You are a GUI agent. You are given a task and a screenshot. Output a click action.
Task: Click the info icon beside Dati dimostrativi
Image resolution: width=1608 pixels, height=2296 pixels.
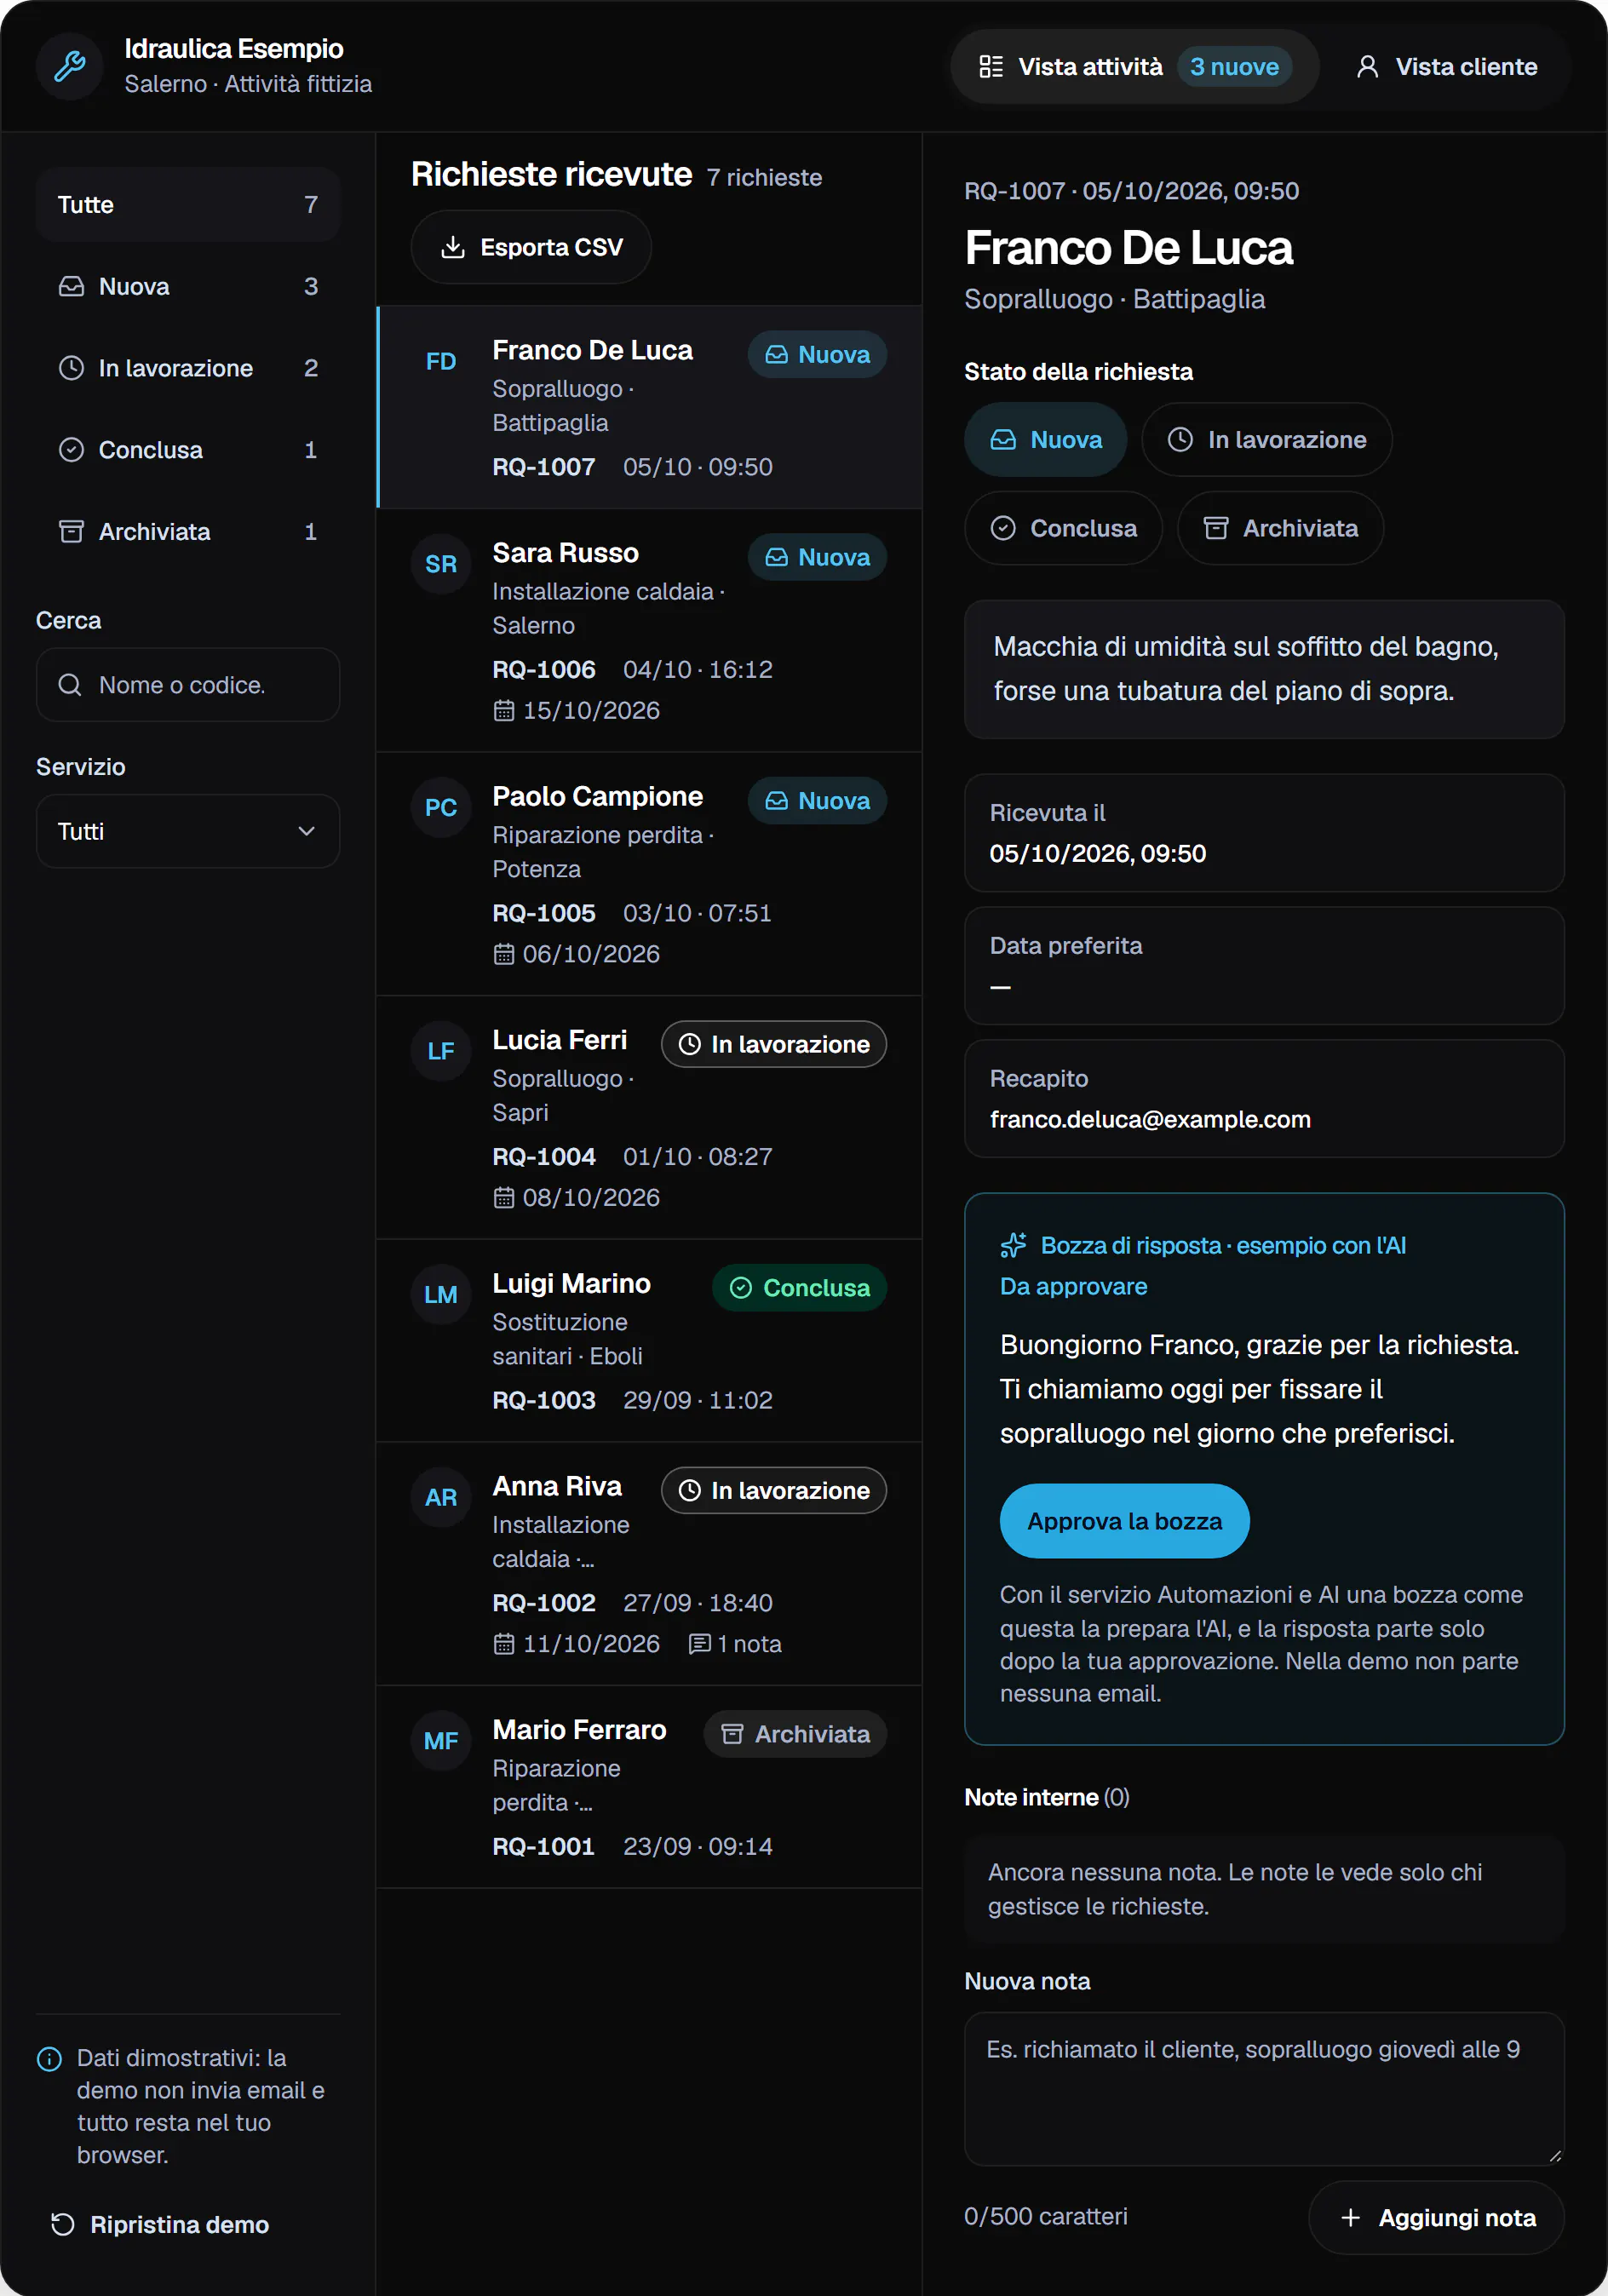(x=49, y=2059)
